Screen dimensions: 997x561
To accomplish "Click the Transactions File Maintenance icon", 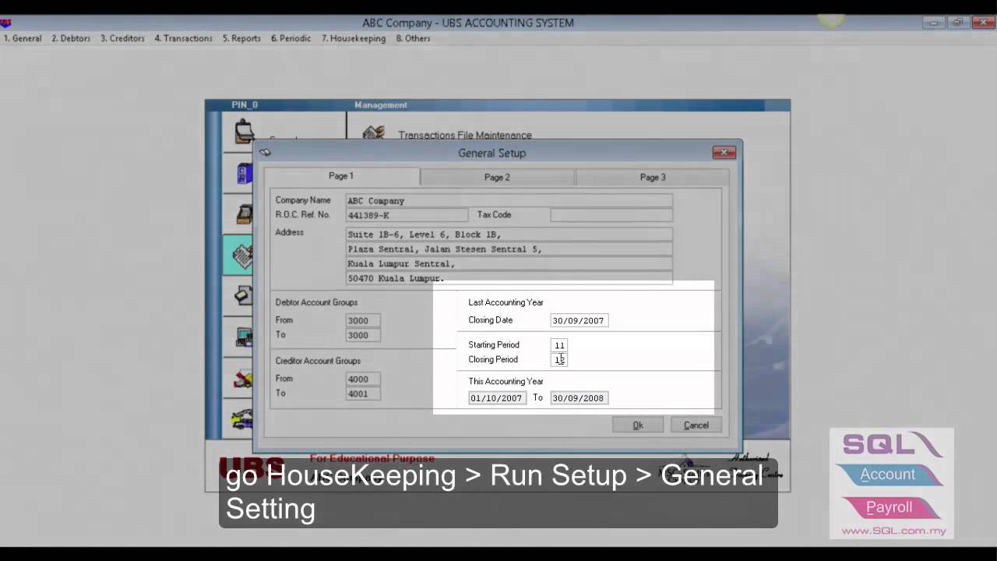I will pyautogui.click(x=373, y=135).
